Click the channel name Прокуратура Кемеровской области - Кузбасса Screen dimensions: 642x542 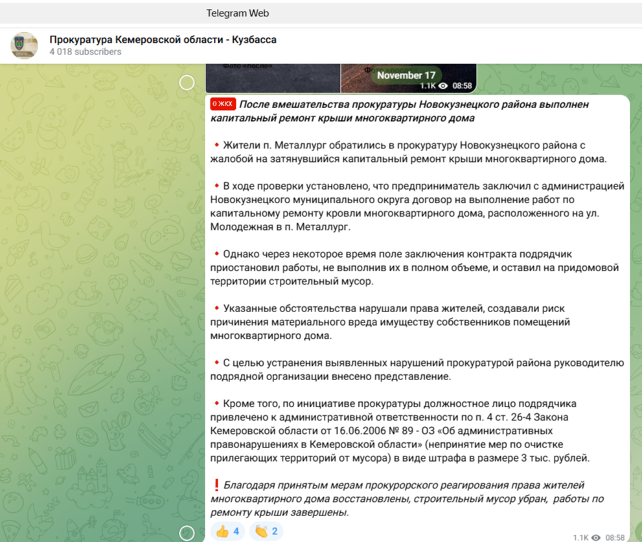(163, 40)
